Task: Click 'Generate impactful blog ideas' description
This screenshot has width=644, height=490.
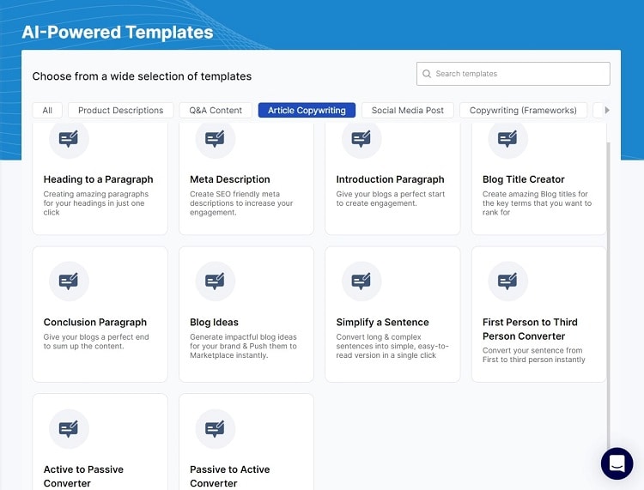Action: tap(243, 346)
